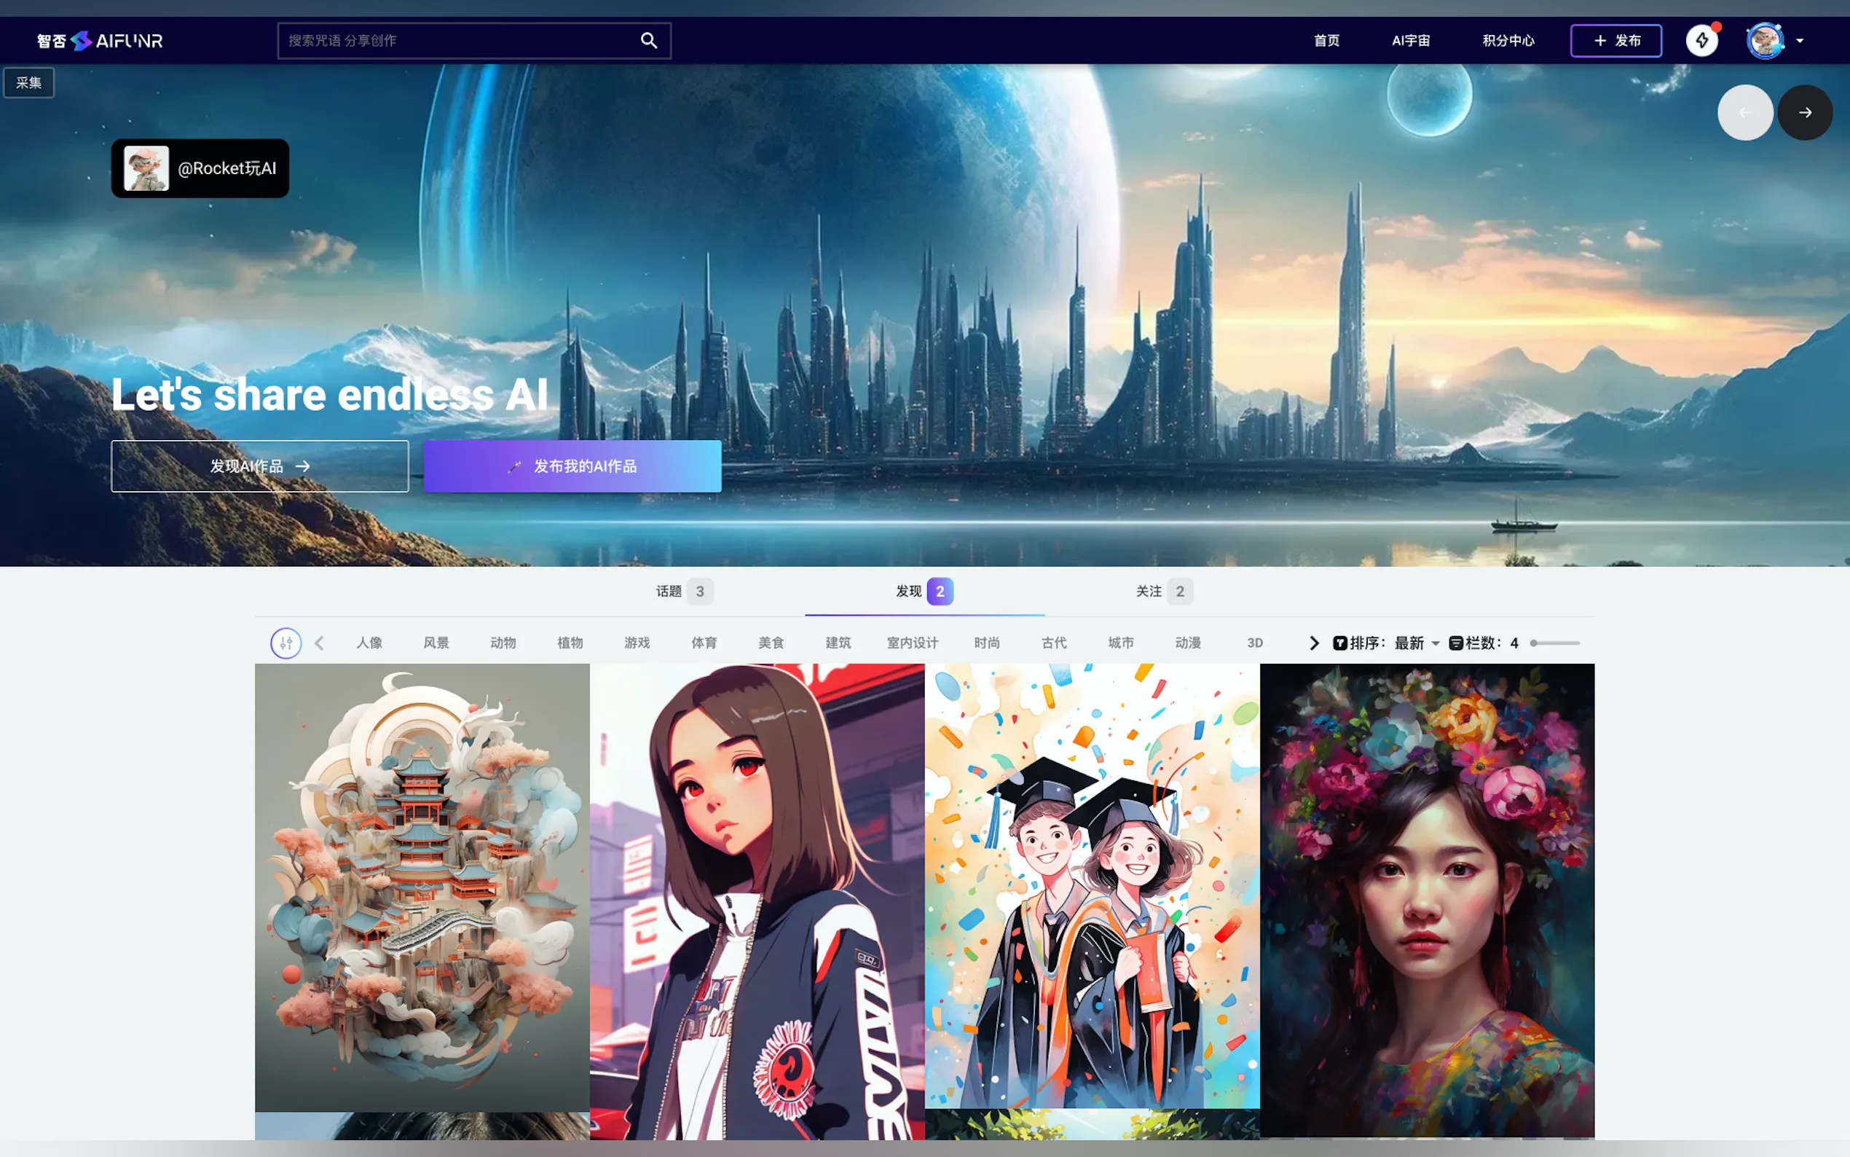Open the lightning bolt notifications icon
The height and width of the screenshot is (1157, 1850).
coord(1701,41)
